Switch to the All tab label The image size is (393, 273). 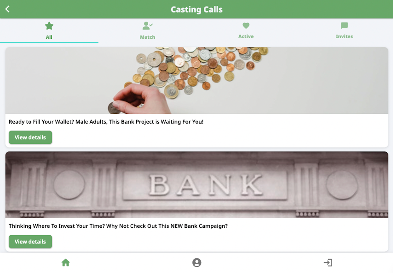point(49,37)
